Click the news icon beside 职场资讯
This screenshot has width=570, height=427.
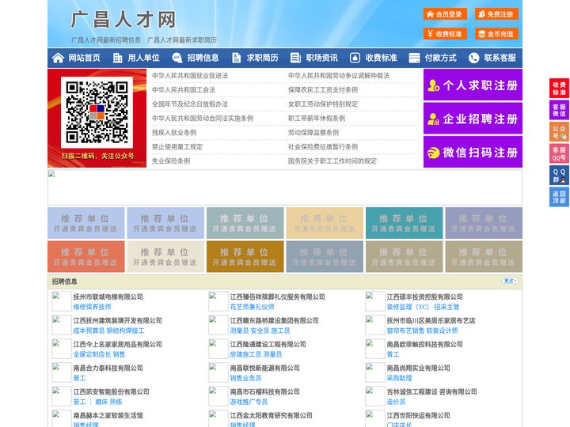point(295,58)
